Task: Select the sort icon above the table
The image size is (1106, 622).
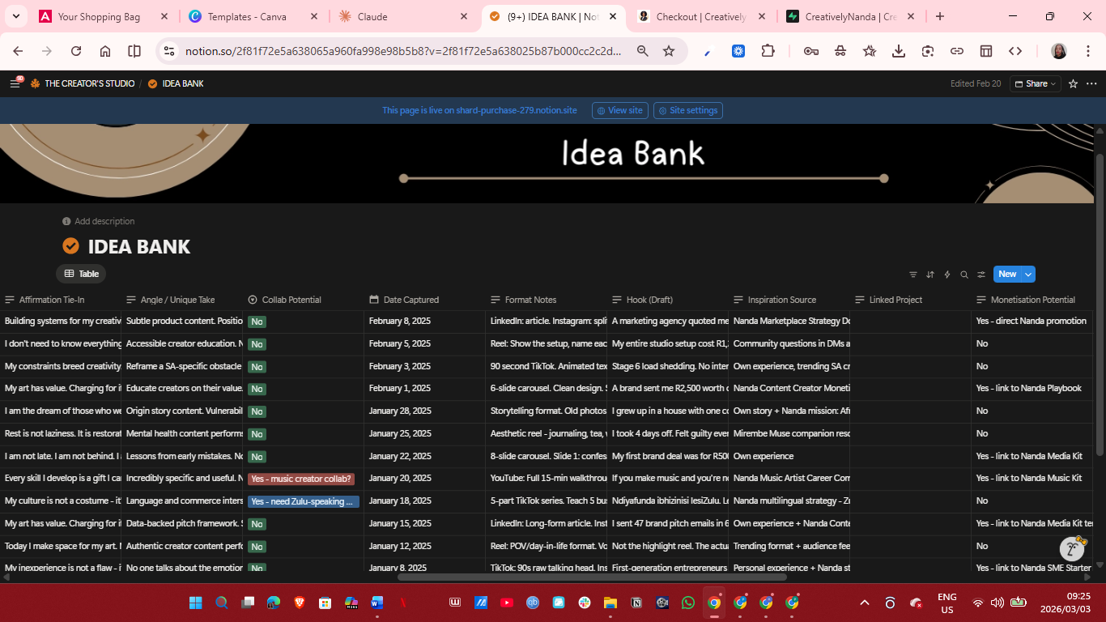Action: click(x=929, y=275)
